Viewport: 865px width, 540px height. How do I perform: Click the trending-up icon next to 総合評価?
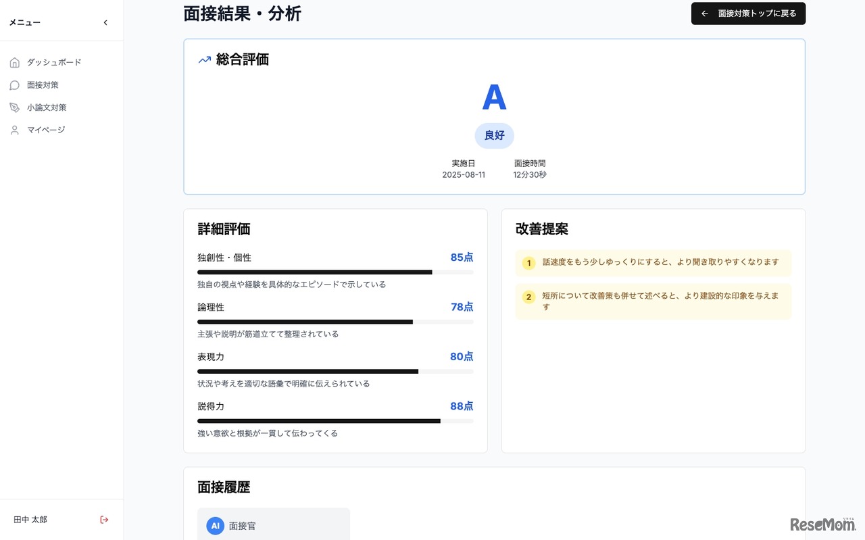pos(204,59)
